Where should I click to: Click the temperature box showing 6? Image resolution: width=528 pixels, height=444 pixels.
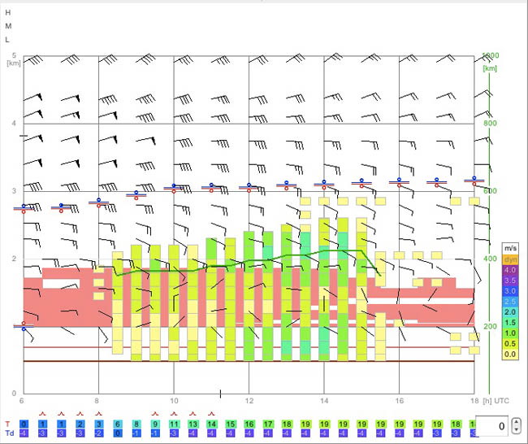click(x=118, y=424)
